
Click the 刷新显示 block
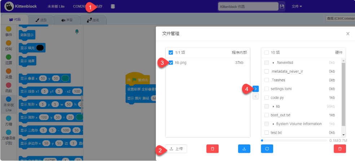click(x=27, y=35)
